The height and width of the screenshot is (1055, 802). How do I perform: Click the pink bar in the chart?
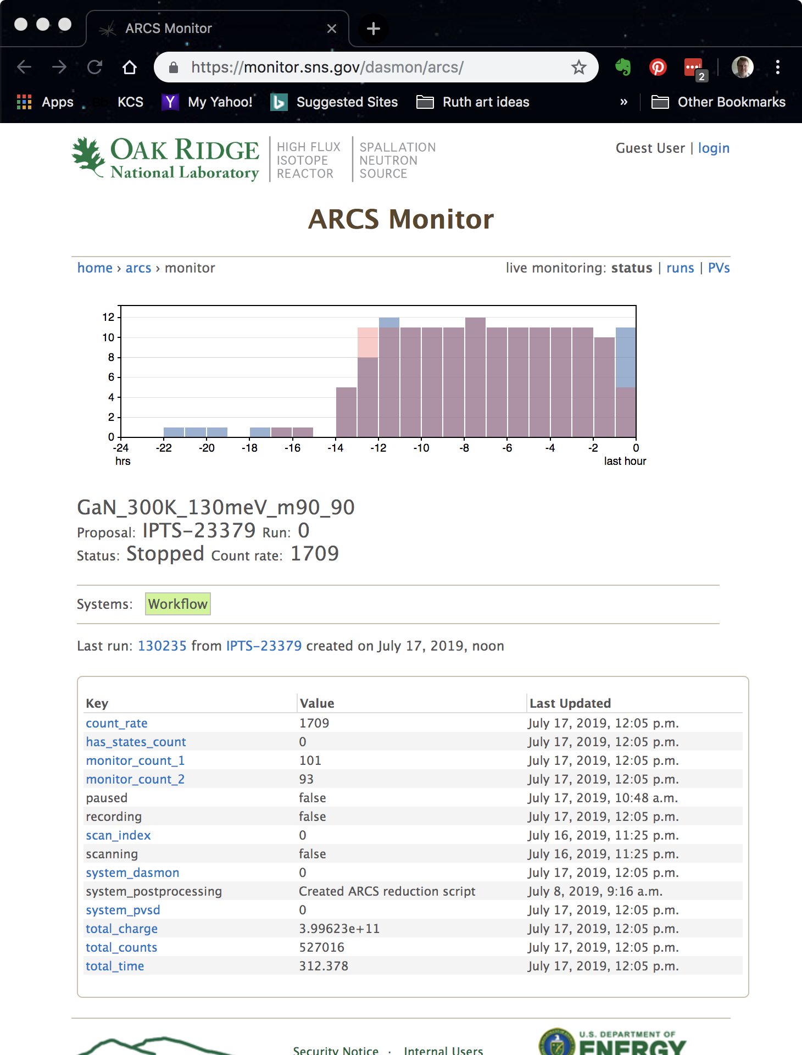[x=367, y=342]
